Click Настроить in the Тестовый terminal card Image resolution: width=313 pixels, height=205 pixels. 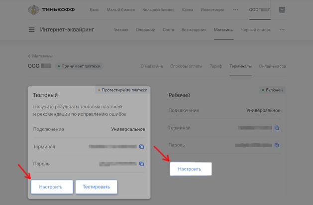[51, 187]
